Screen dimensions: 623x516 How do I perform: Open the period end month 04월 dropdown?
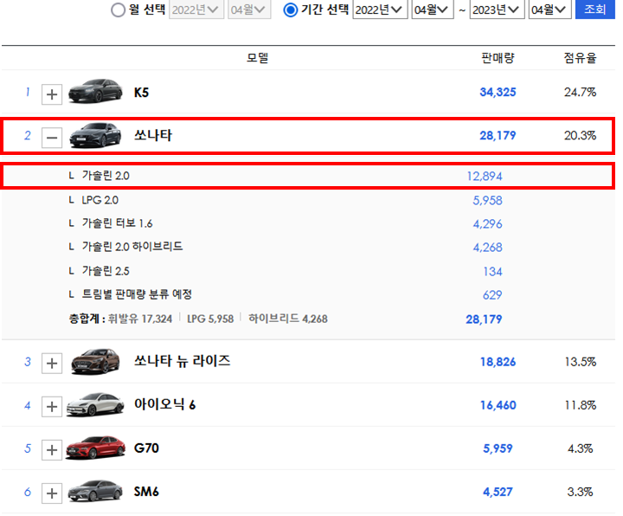pyautogui.click(x=550, y=10)
